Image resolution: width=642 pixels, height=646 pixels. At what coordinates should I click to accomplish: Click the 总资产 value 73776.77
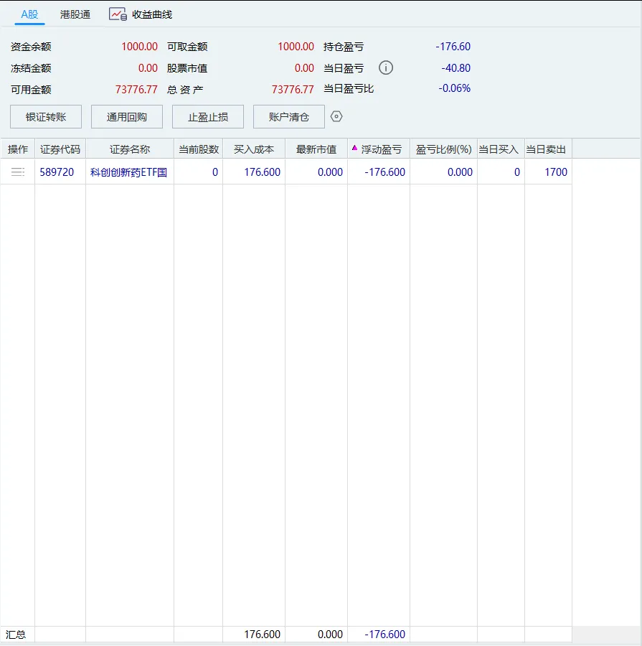point(293,90)
